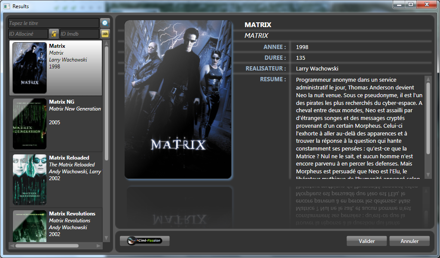Click the Allociné ID lookup icon
440x258 pixels.
click(x=53, y=34)
